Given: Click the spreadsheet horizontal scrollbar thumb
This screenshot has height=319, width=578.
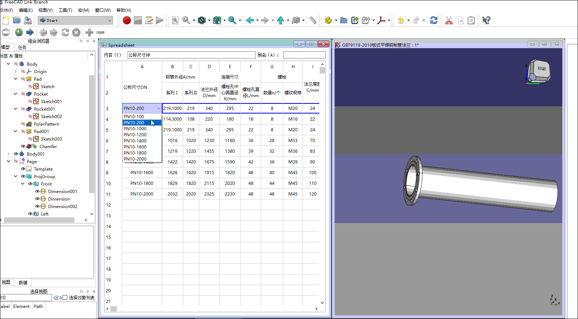Looking at the screenshot, I should [x=114, y=309].
